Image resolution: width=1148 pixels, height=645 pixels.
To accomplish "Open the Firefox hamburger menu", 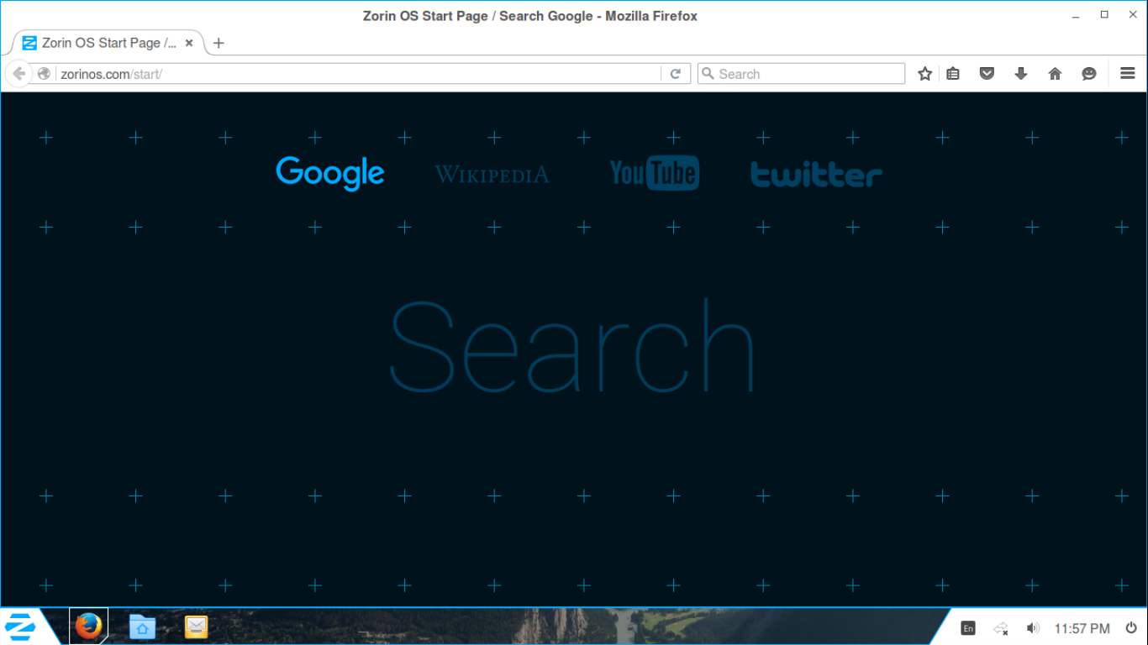I will pos(1128,74).
